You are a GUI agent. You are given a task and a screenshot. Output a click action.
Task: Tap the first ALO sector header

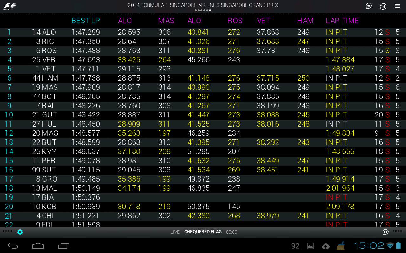pyautogui.click(x=125, y=21)
